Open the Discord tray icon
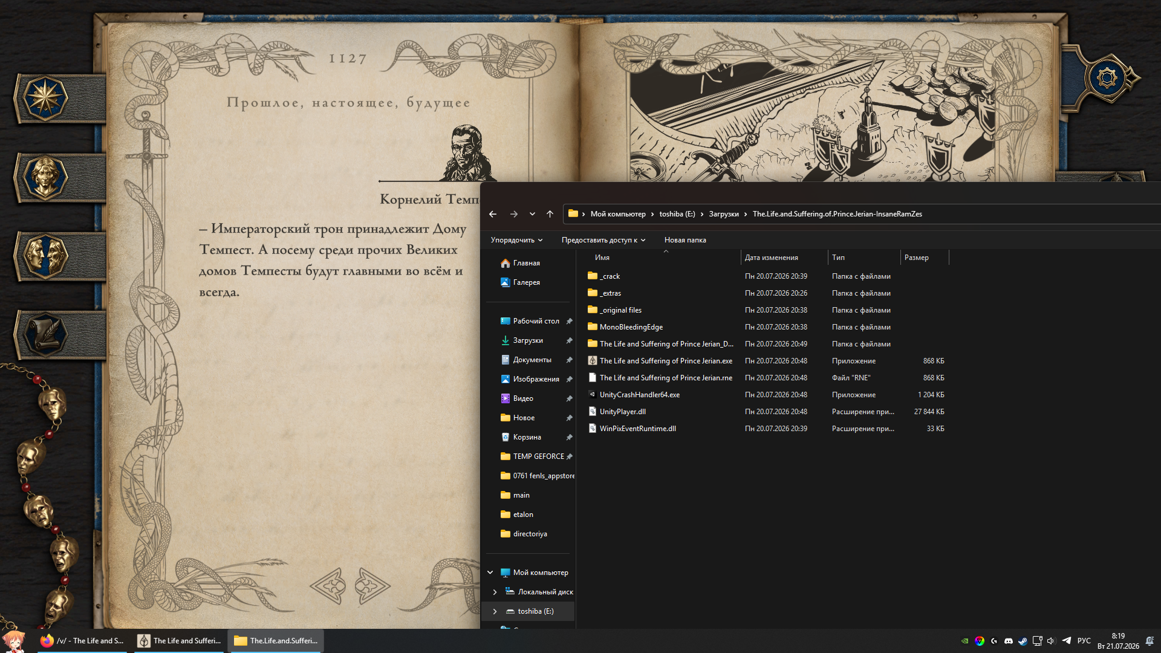The height and width of the screenshot is (653, 1161). tap(1008, 641)
